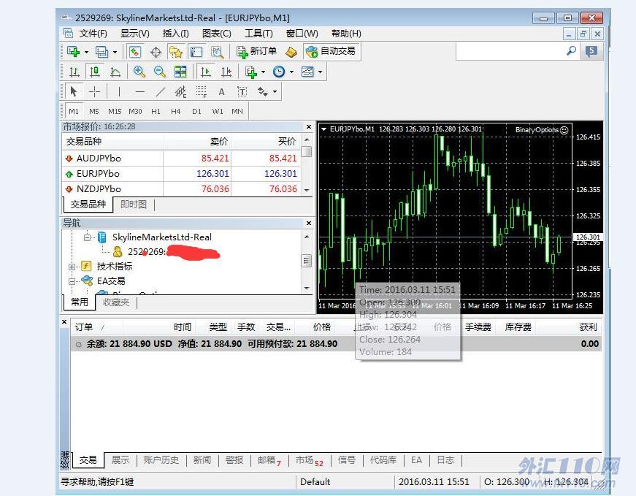Tile windows with the grid icon

click(180, 72)
